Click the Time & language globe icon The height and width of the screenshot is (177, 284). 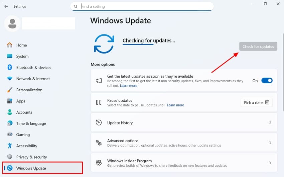(10, 123)
